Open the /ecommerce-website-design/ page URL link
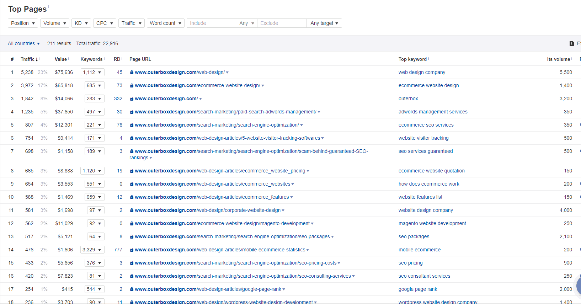The height and width of the screenshot is (304, 581). pyautogui.click(x=197, y=85)
